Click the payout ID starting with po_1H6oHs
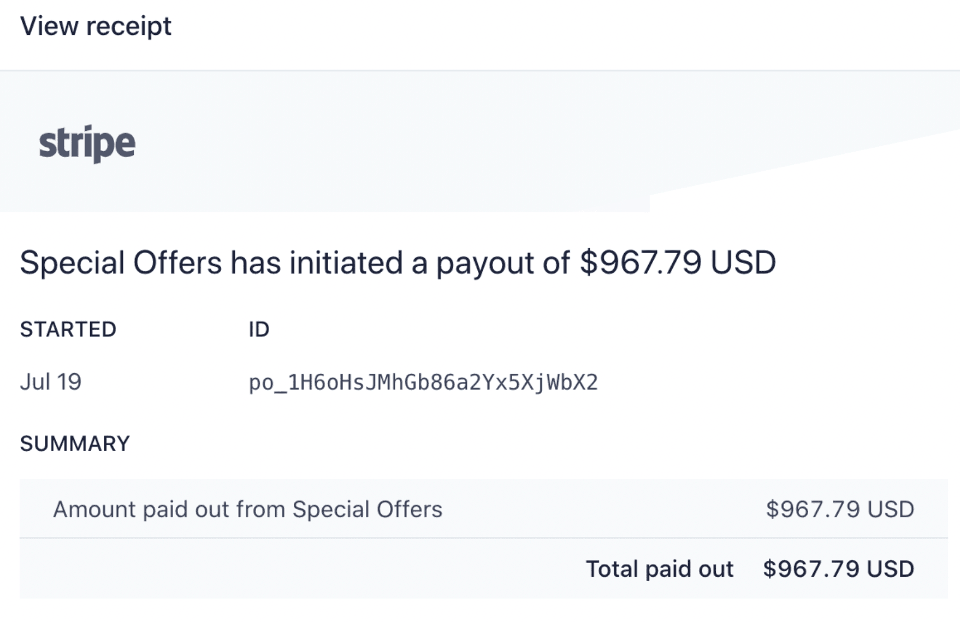Viewport: 960px width, 622px height. coord(423,382)
